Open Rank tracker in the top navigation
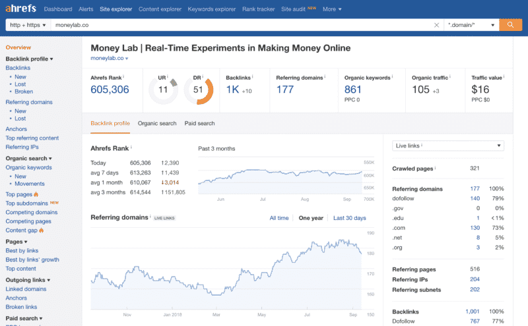The image size is (528, 326). 258,9
